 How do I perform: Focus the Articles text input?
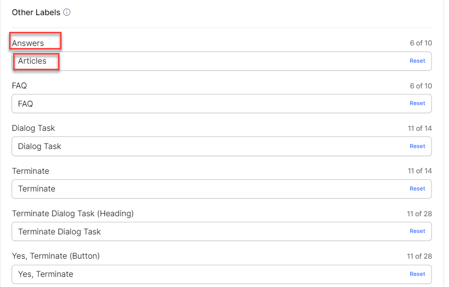(202, 61)
